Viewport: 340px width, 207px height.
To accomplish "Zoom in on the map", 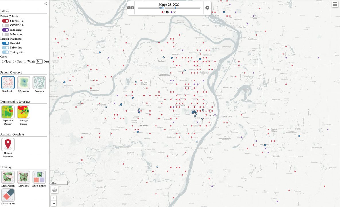I will (x=54, y=198).
